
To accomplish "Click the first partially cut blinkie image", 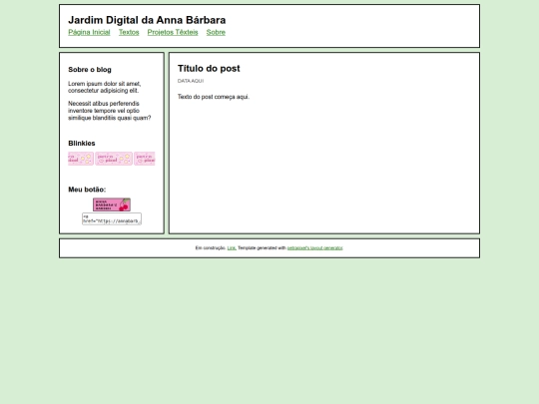I will 81,159.
